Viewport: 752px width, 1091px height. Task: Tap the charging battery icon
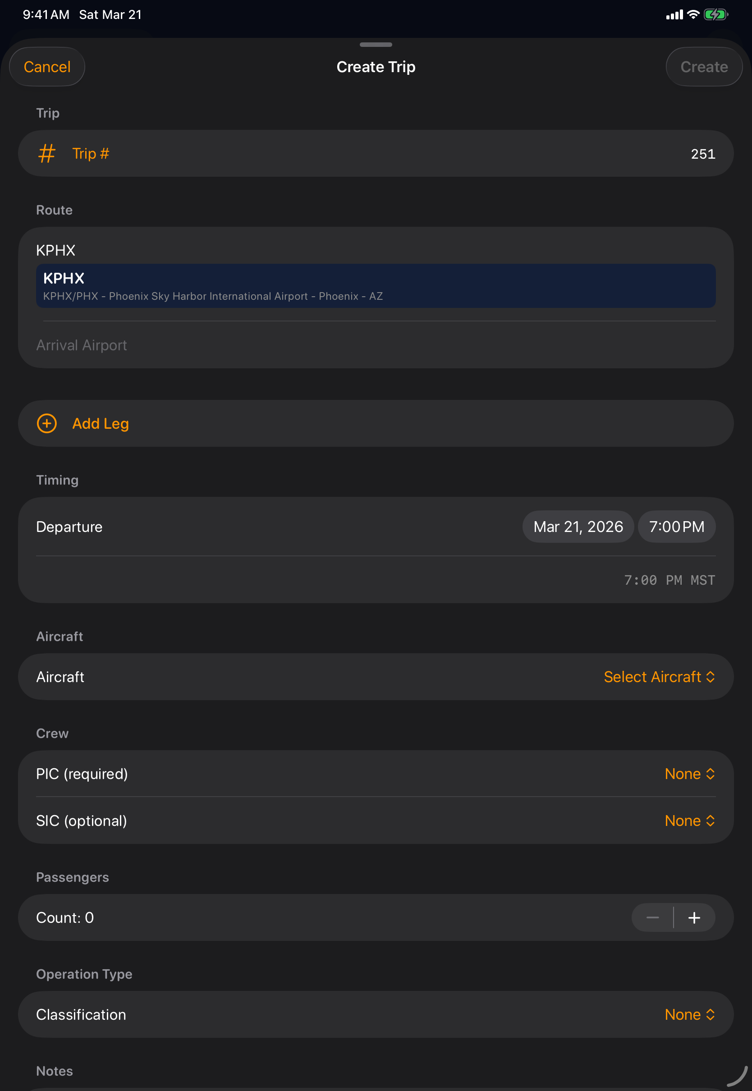coord(714,14)
